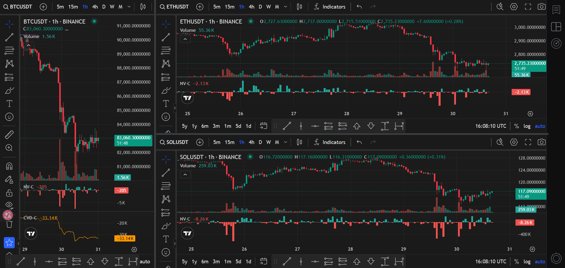The height and width of the screenshot is (268, 565).
Task: Expand the timeframe dropdown arrow in the SOLUSDT top bar
Action: point(286,142)
